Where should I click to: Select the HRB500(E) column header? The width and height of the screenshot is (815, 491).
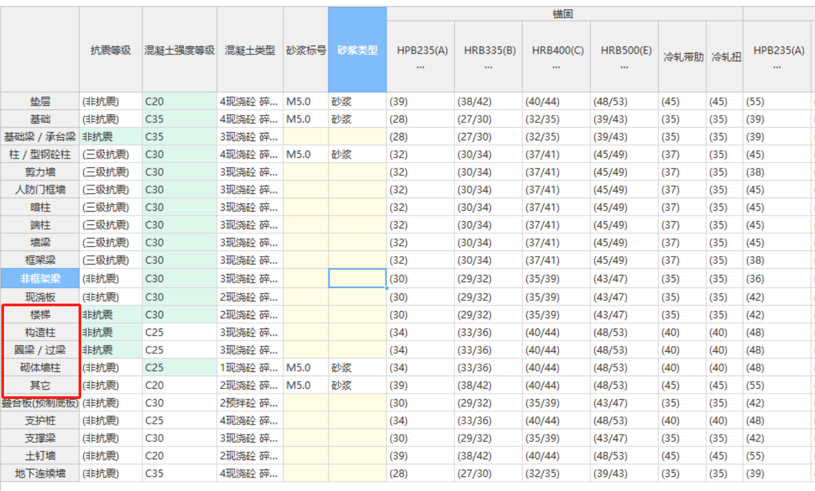[625, 56]
